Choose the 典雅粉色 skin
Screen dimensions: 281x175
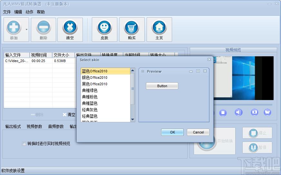105,97
